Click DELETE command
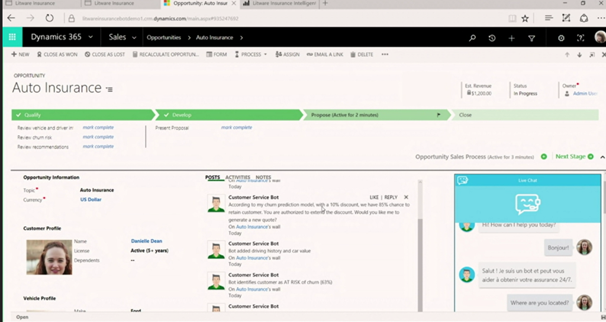Screen dimensions: 606x322 click(x=362, y=54)
